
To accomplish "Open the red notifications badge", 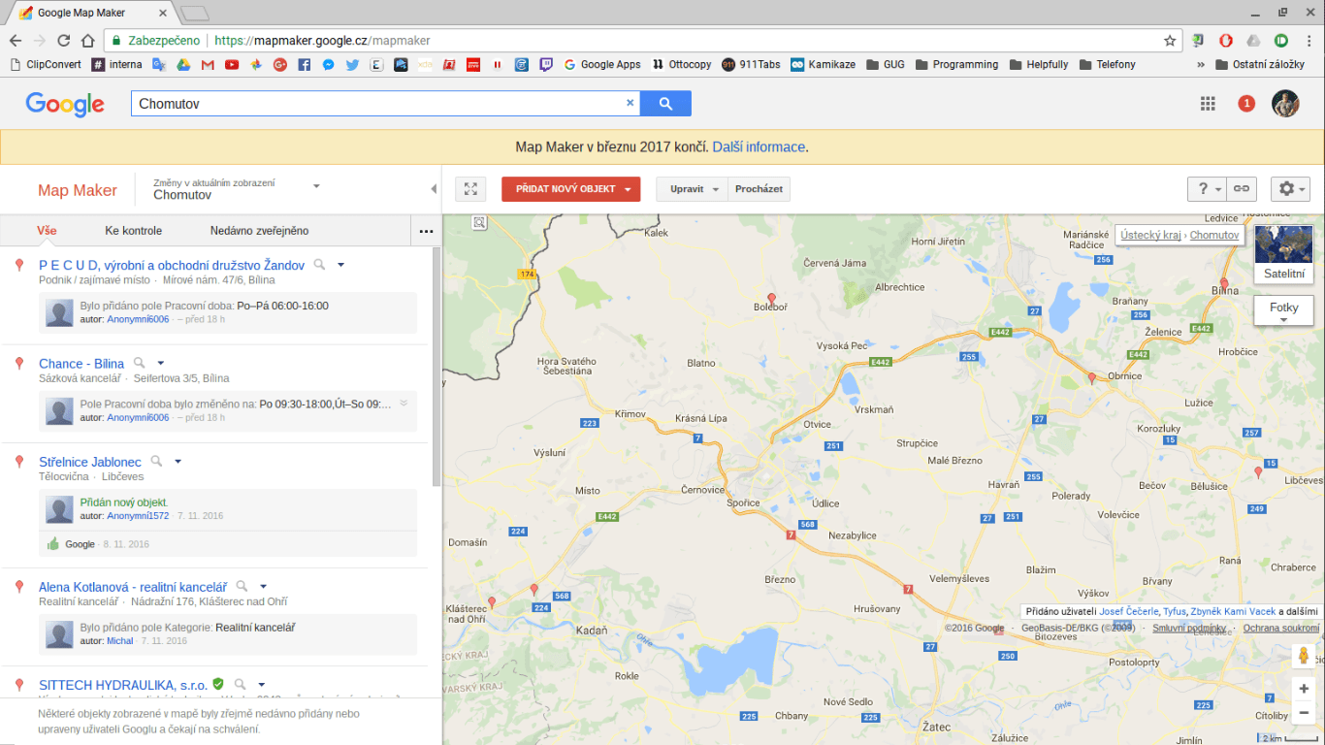I will pyautogui.click(x=1246, y=104).
